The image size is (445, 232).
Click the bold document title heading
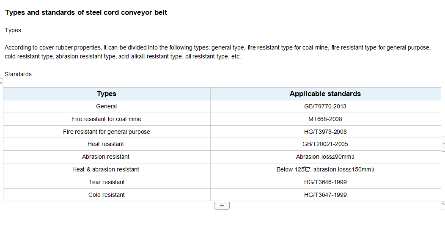click(x=86, y=13)
